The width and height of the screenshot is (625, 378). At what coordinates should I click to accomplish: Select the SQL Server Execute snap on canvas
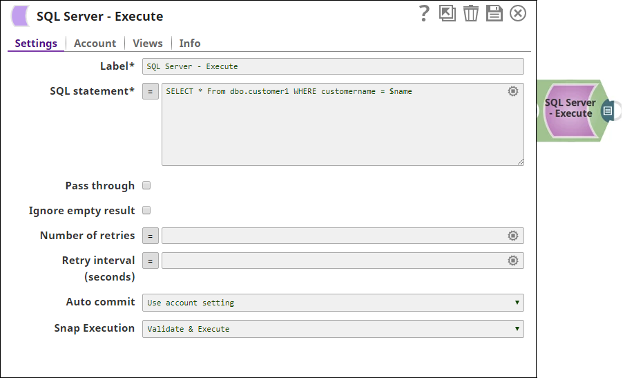(570, 110)
